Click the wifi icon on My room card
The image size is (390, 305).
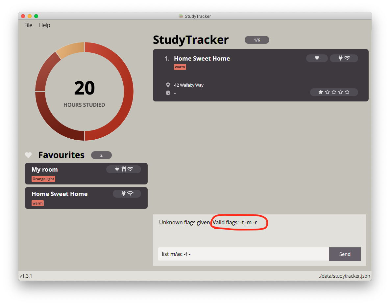coord(130,169)
